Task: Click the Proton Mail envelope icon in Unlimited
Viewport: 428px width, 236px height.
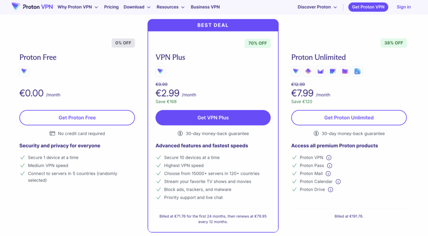Action: tap(321, 71)
